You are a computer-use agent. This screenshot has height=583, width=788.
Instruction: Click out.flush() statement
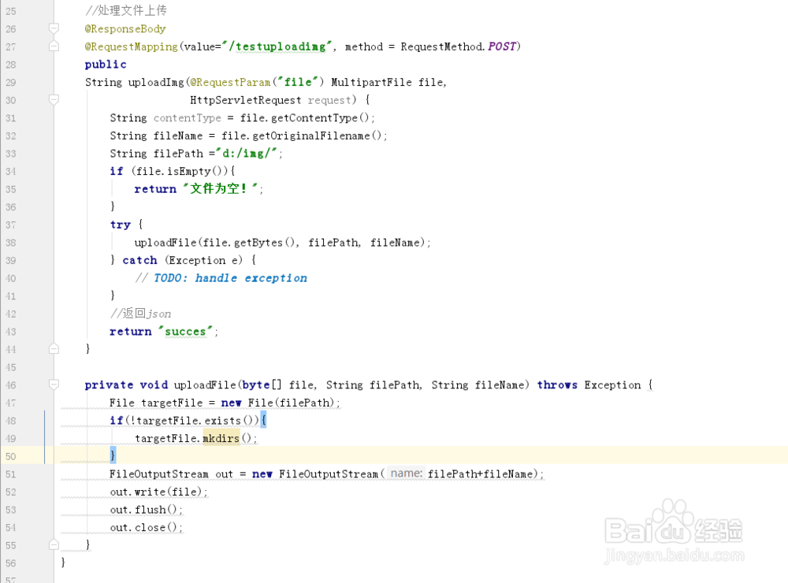coord(147,510)
